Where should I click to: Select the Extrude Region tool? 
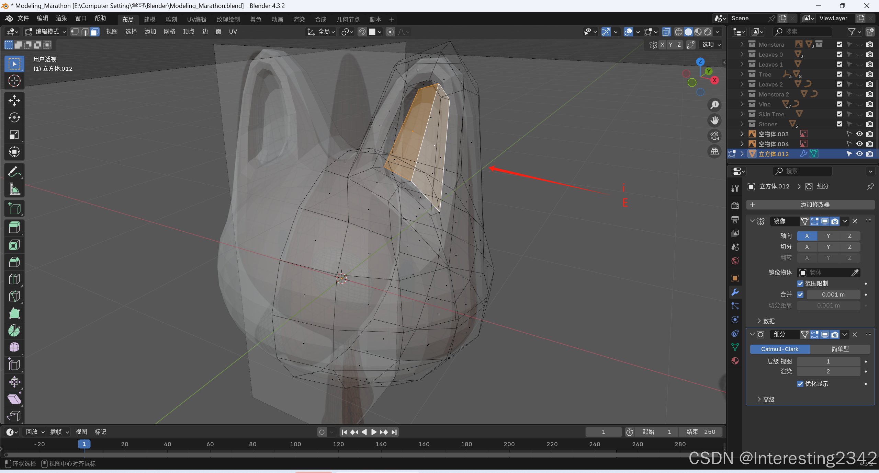[x=14, y=227]
